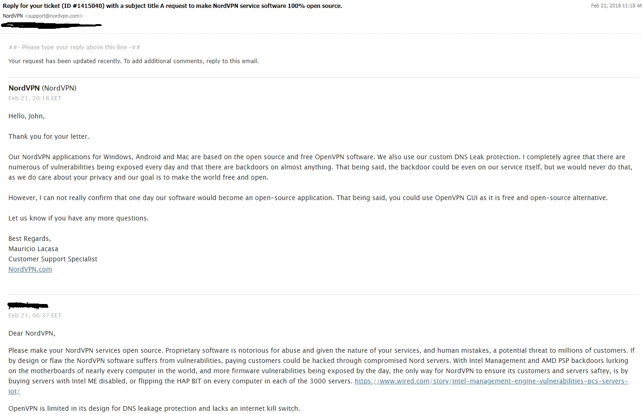Click the sentence about OpenVPN lacking a kill switch

pos(154,408)
